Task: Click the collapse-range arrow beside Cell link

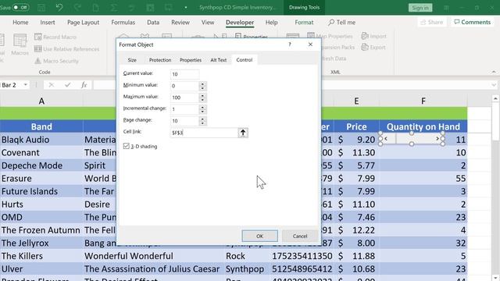Action: point(243,133)
